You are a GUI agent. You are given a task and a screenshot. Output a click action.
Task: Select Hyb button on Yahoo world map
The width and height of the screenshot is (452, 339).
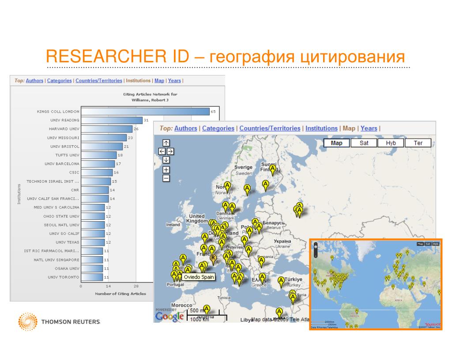point(436,244)
